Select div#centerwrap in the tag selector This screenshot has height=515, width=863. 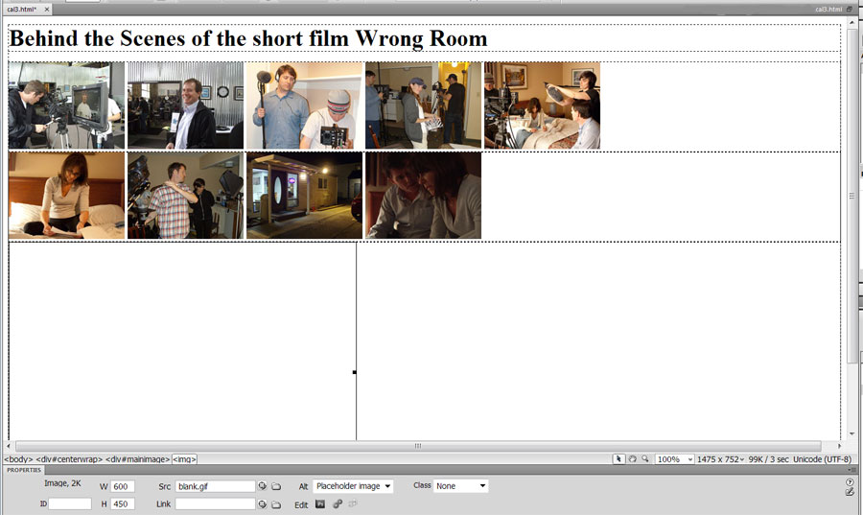(x=68, y=459)
